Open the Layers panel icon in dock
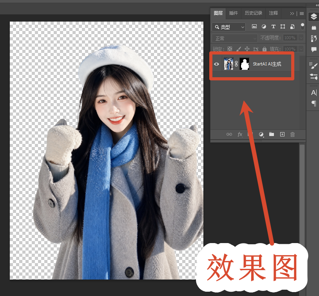Screen dimensions: 319x296 314,17
